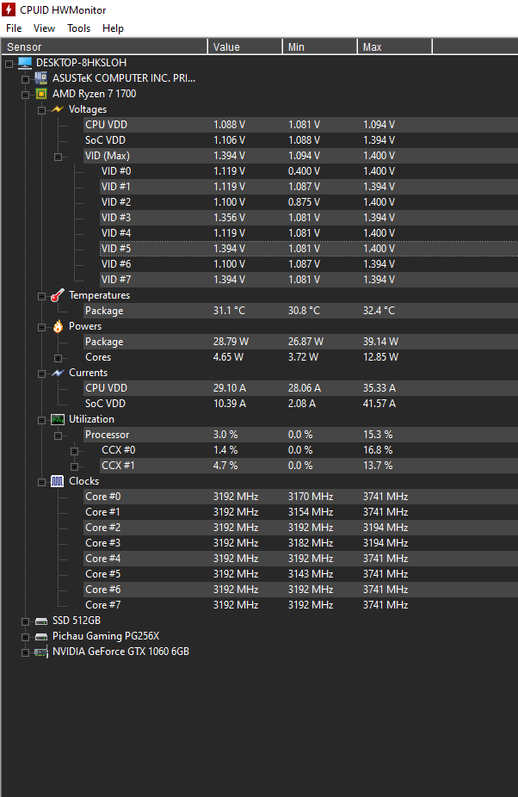Collapse the VID (Max) node
518x797 pixels.
coord(58,157)
